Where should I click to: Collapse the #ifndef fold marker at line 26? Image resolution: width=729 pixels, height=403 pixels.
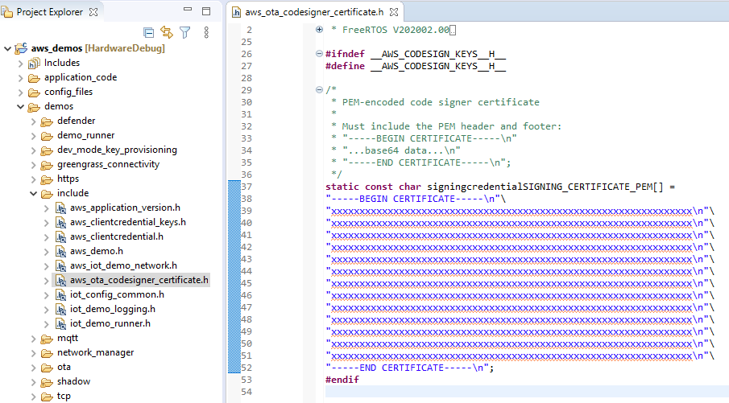[x=320, y=54]
